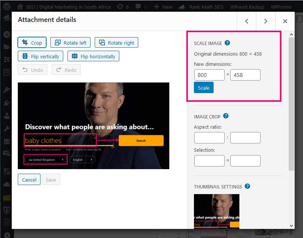Click the settings panel scrollbar thumb
The image size is (303, 238).
point(291,104)
